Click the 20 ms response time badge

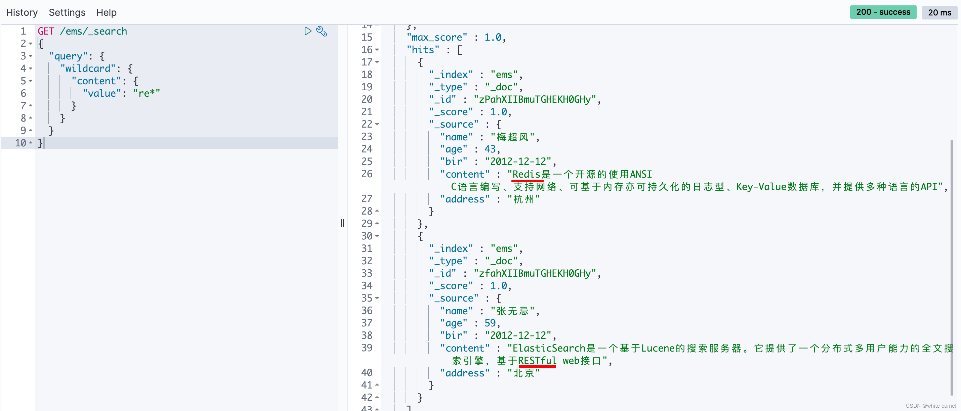point(939,12)
